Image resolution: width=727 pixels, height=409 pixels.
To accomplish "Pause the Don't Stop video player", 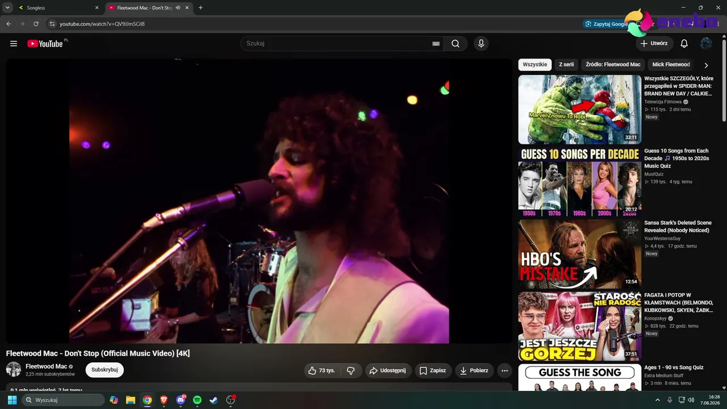I will click(259, 201).
